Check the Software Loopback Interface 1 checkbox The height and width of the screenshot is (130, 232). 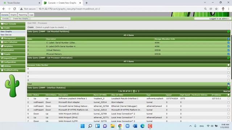pos(228,99)
